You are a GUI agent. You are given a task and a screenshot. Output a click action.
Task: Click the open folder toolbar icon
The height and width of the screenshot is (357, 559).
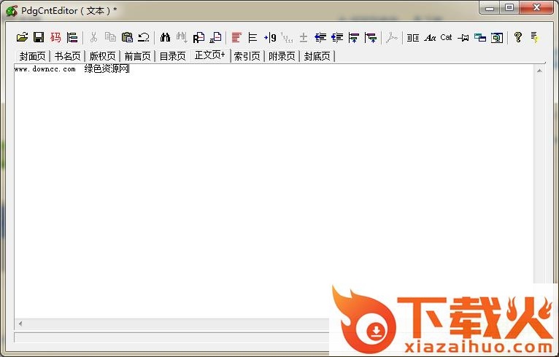coord(22,37)
